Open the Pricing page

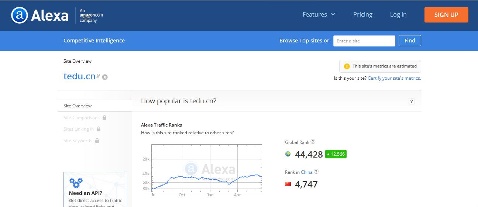[363, 14]
